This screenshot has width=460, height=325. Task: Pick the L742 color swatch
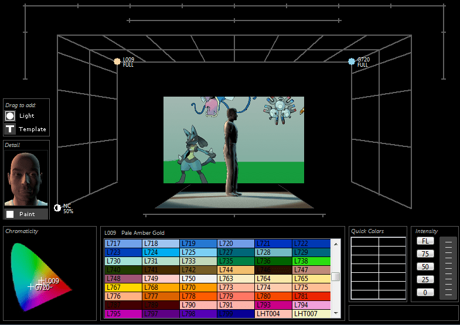[198, 269]
